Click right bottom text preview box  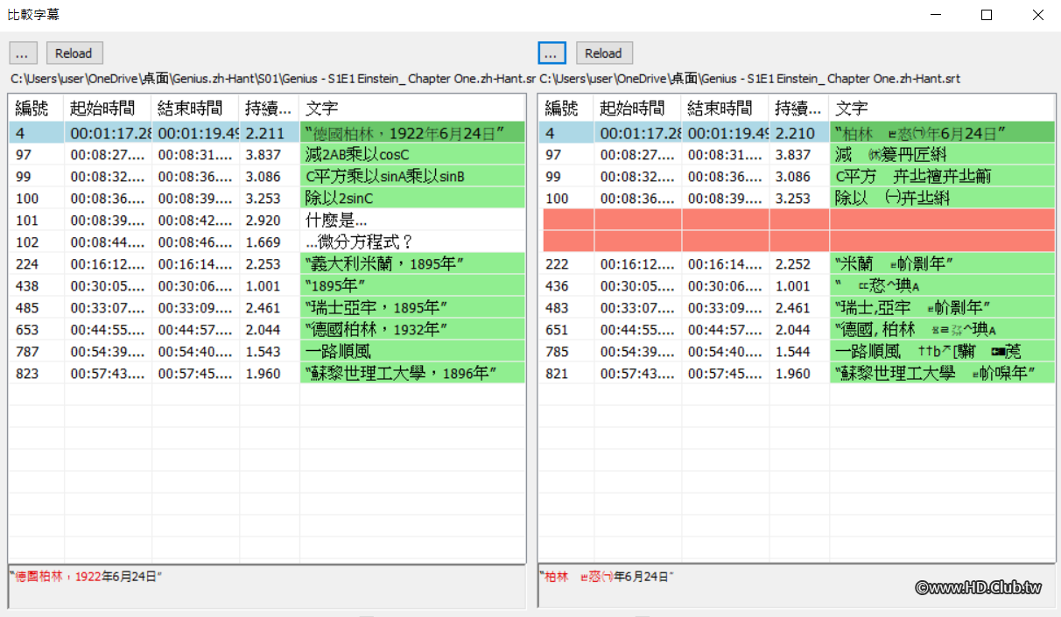click(x=797, y=587)
